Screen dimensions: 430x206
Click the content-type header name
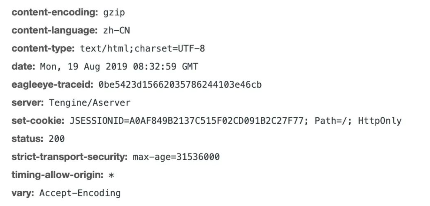click(x=43, y=49)
